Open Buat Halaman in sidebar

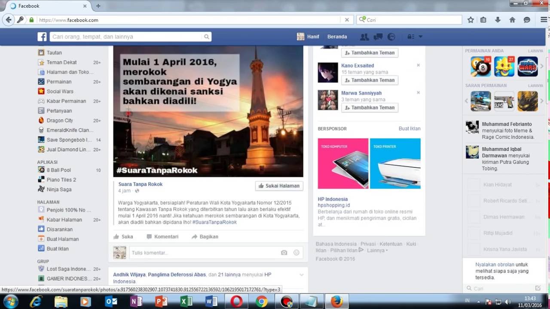[63, 239]
